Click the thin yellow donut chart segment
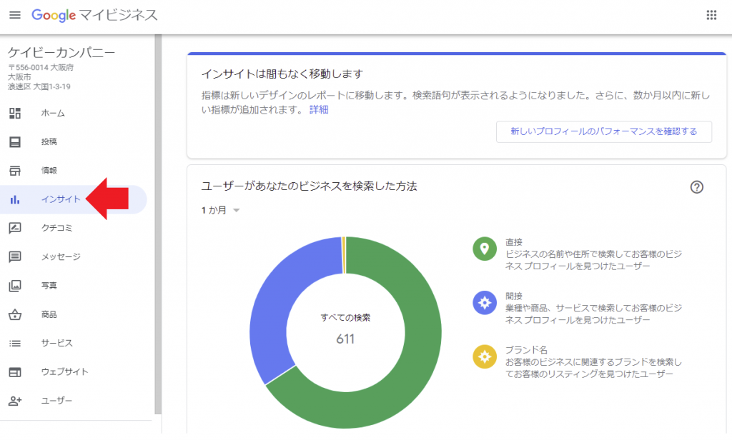The image size is (732, 440). click(344, 255)
